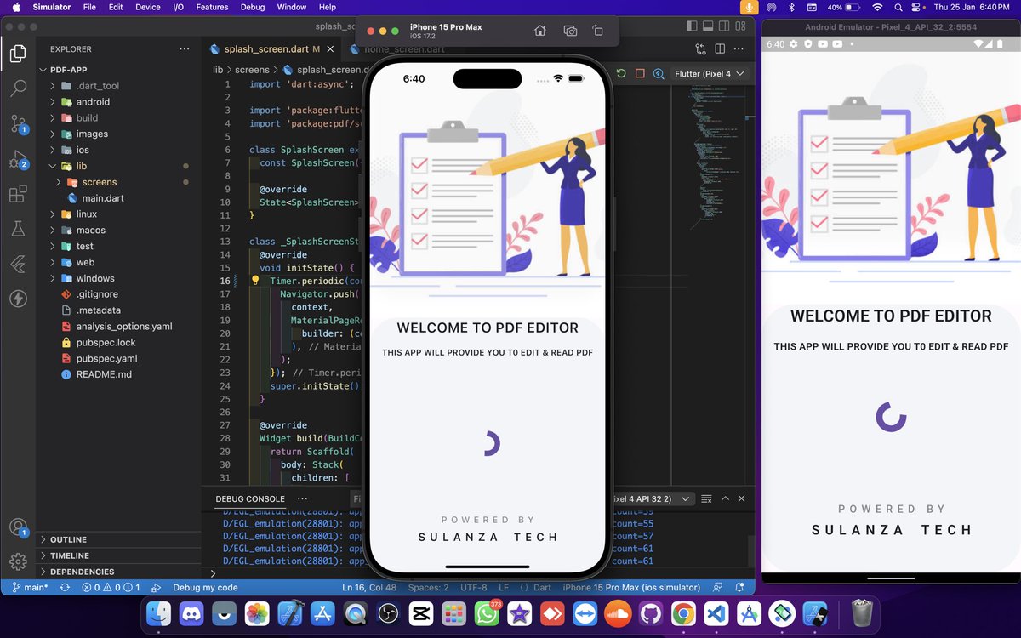Open the Explorer view in activity bar
Viewport: 1021px width, 638px height.
[x=17, y=54]
